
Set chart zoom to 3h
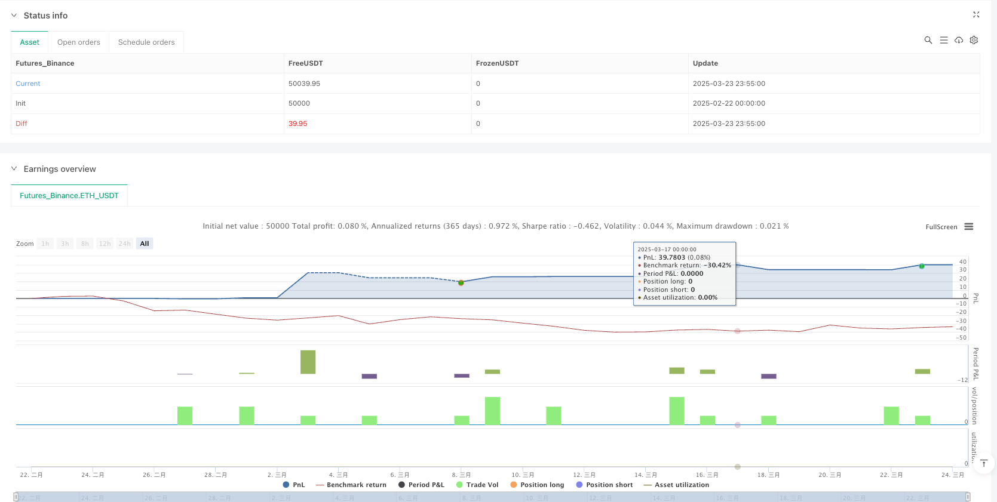point(65,244)
